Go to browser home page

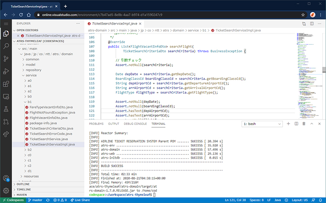pyautogui.click(x=29, y=15)
